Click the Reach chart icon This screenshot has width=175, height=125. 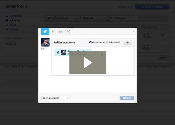coord(7,25)
